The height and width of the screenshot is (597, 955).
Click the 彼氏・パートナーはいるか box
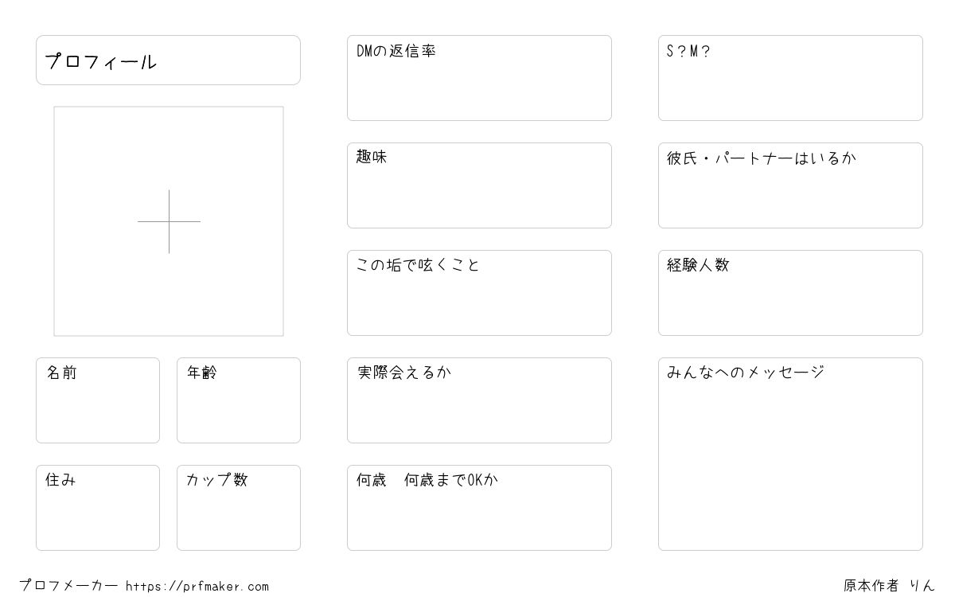pyautogui.click(x=790, y=185)
